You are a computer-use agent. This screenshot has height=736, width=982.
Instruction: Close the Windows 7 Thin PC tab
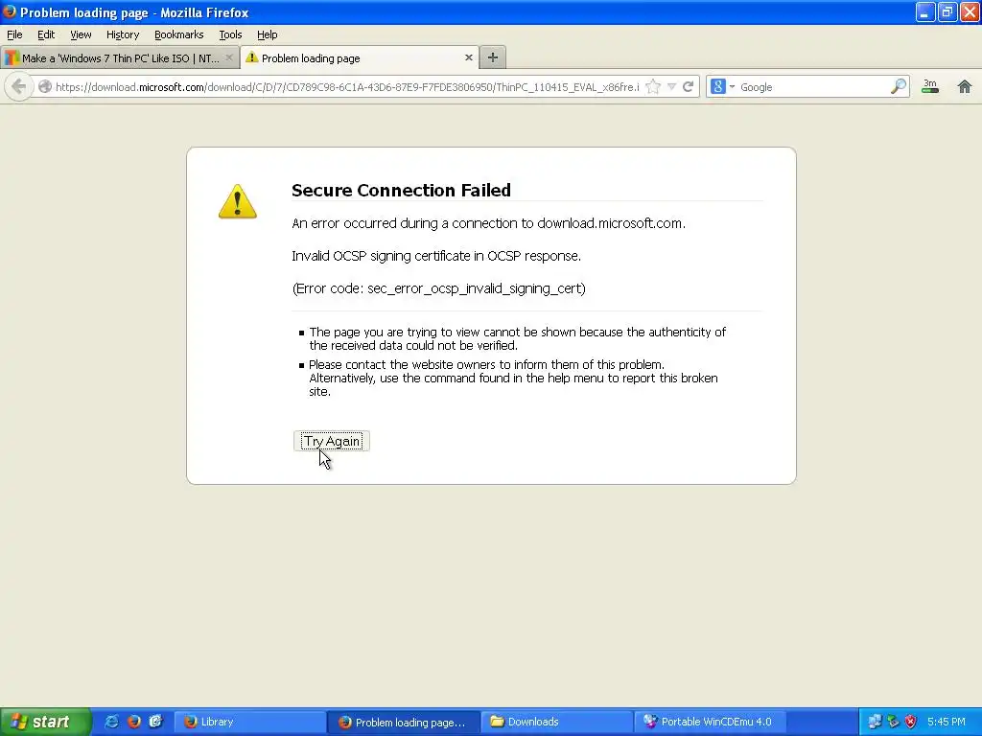tap(229, 57)
